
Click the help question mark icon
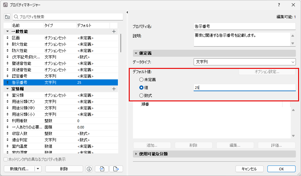pos(279,5)
